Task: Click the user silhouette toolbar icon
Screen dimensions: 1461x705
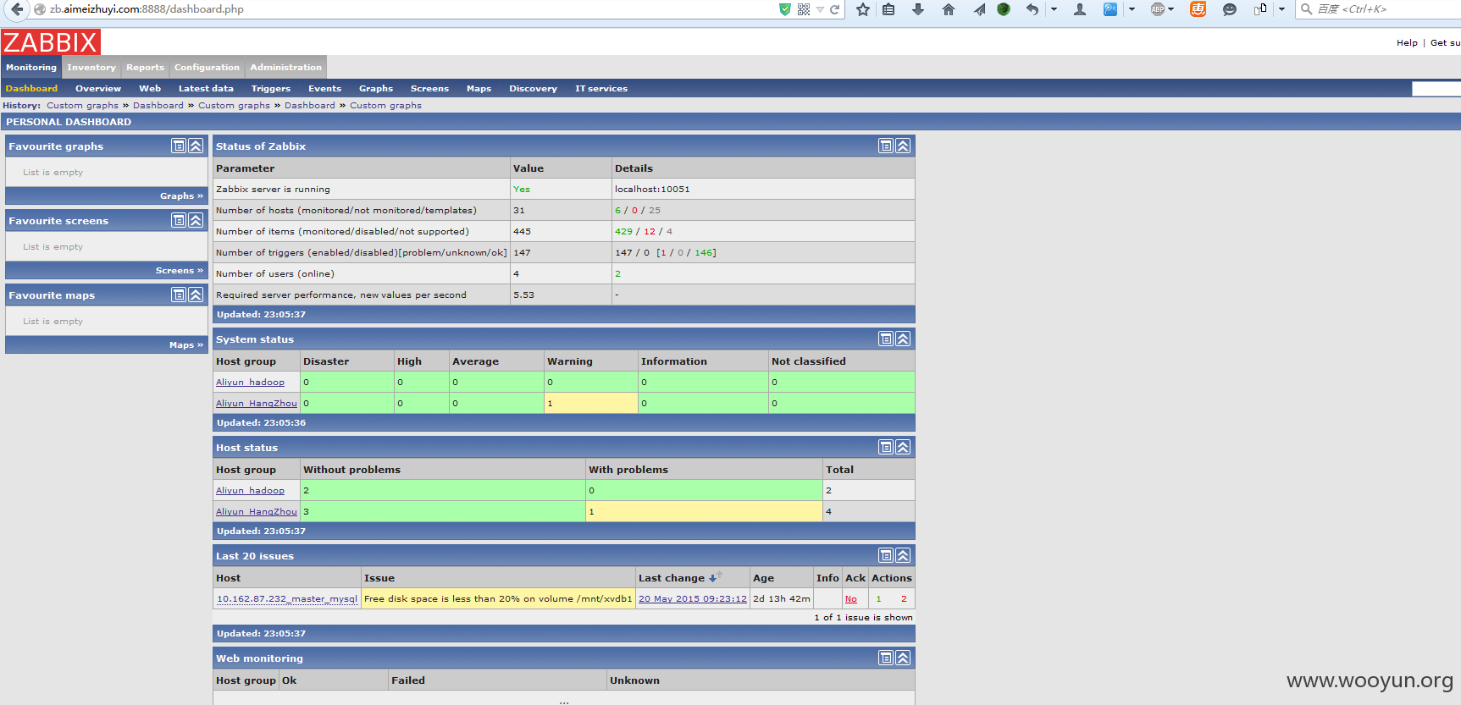Action: 1080,9
